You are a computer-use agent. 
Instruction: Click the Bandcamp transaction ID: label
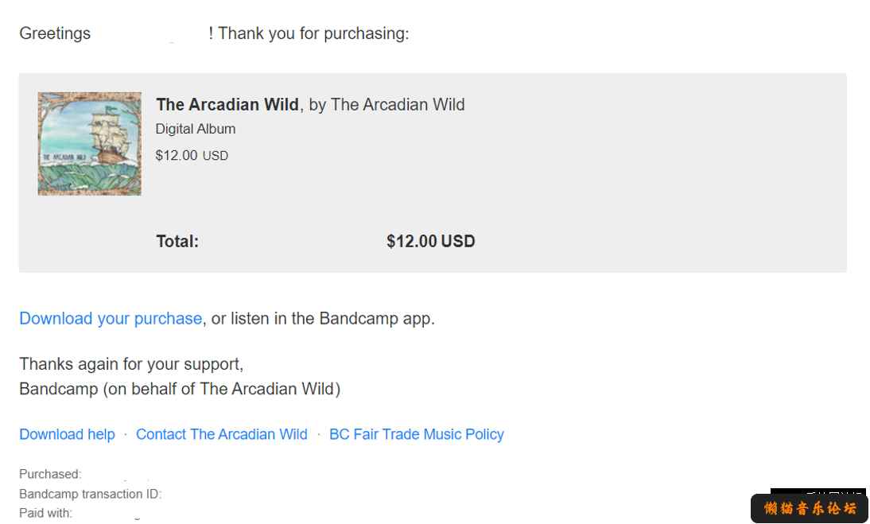pyautogui.click(x=91, y=494)
